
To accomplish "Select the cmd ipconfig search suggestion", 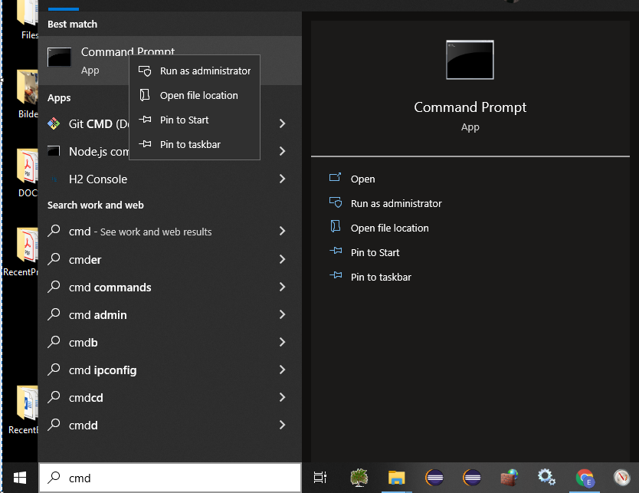I will [103, 370].
